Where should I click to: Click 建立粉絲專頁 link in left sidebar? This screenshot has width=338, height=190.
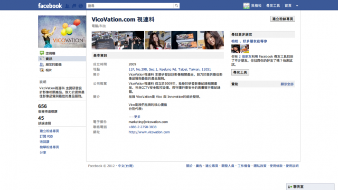point(49,131)
